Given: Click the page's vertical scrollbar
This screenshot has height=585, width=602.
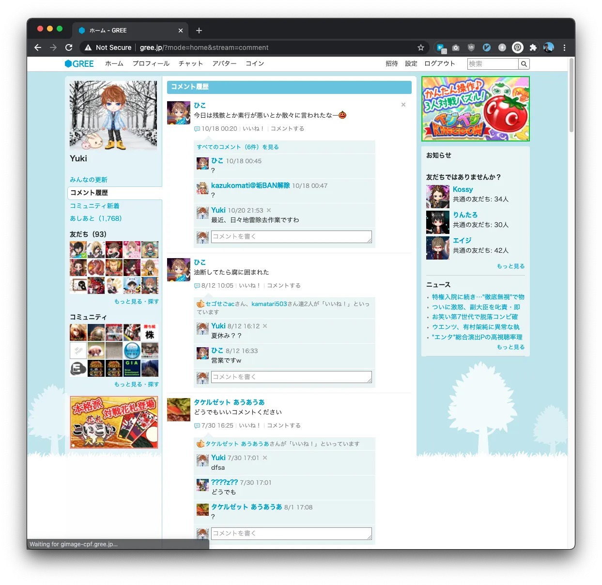Looking at the screenshot, I should [x=571, y=97].
